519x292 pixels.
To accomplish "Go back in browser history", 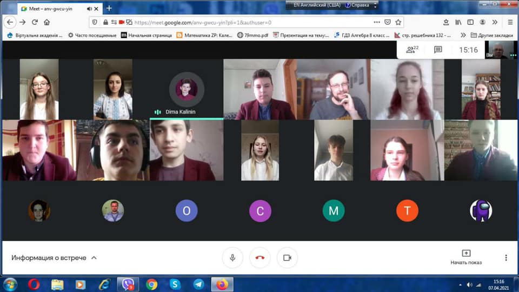I will (10, 22).
